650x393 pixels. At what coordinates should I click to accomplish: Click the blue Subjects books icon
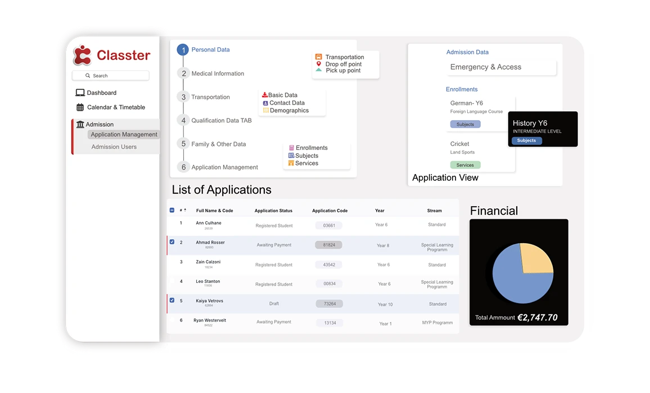click(x=291, y=156)
